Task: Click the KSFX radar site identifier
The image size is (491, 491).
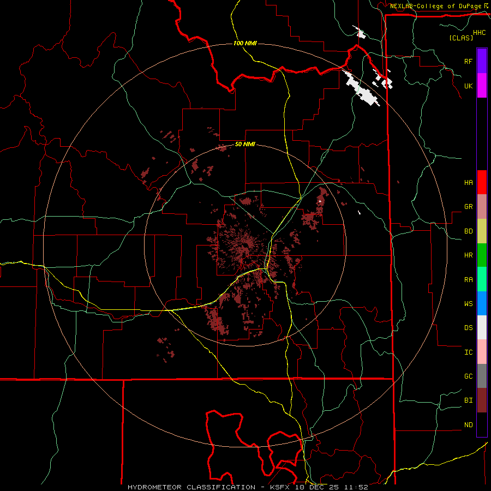Action: 279,487
